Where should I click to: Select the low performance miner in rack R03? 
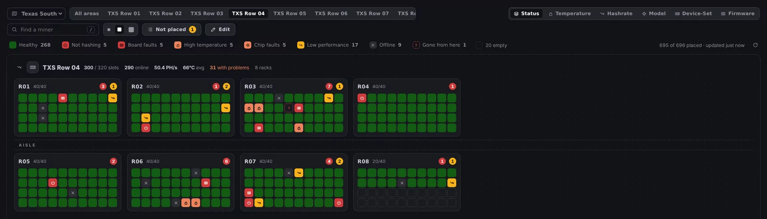(x=328, y=98)
